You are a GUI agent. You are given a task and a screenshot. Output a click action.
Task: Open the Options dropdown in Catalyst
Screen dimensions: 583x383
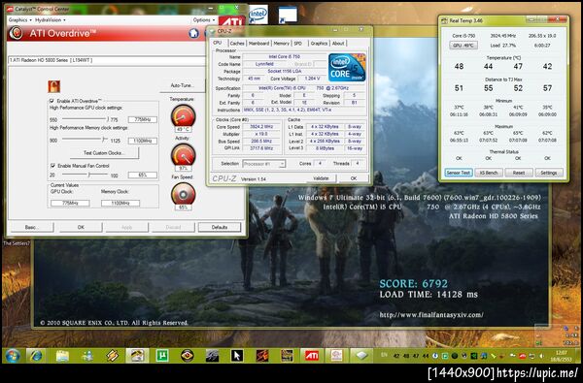(x=204, y=19)
